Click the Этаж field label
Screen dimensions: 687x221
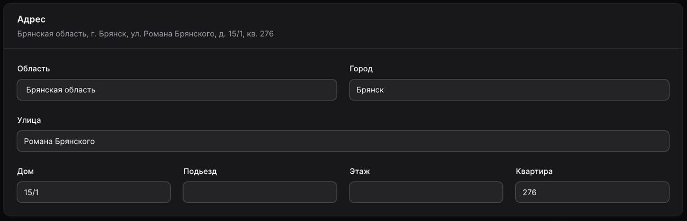tap(360, 171)
